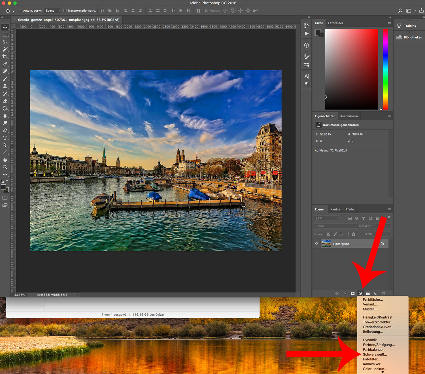Open the Farbe panel options menu
Viewport: 425px width, 374px height.
390,23
